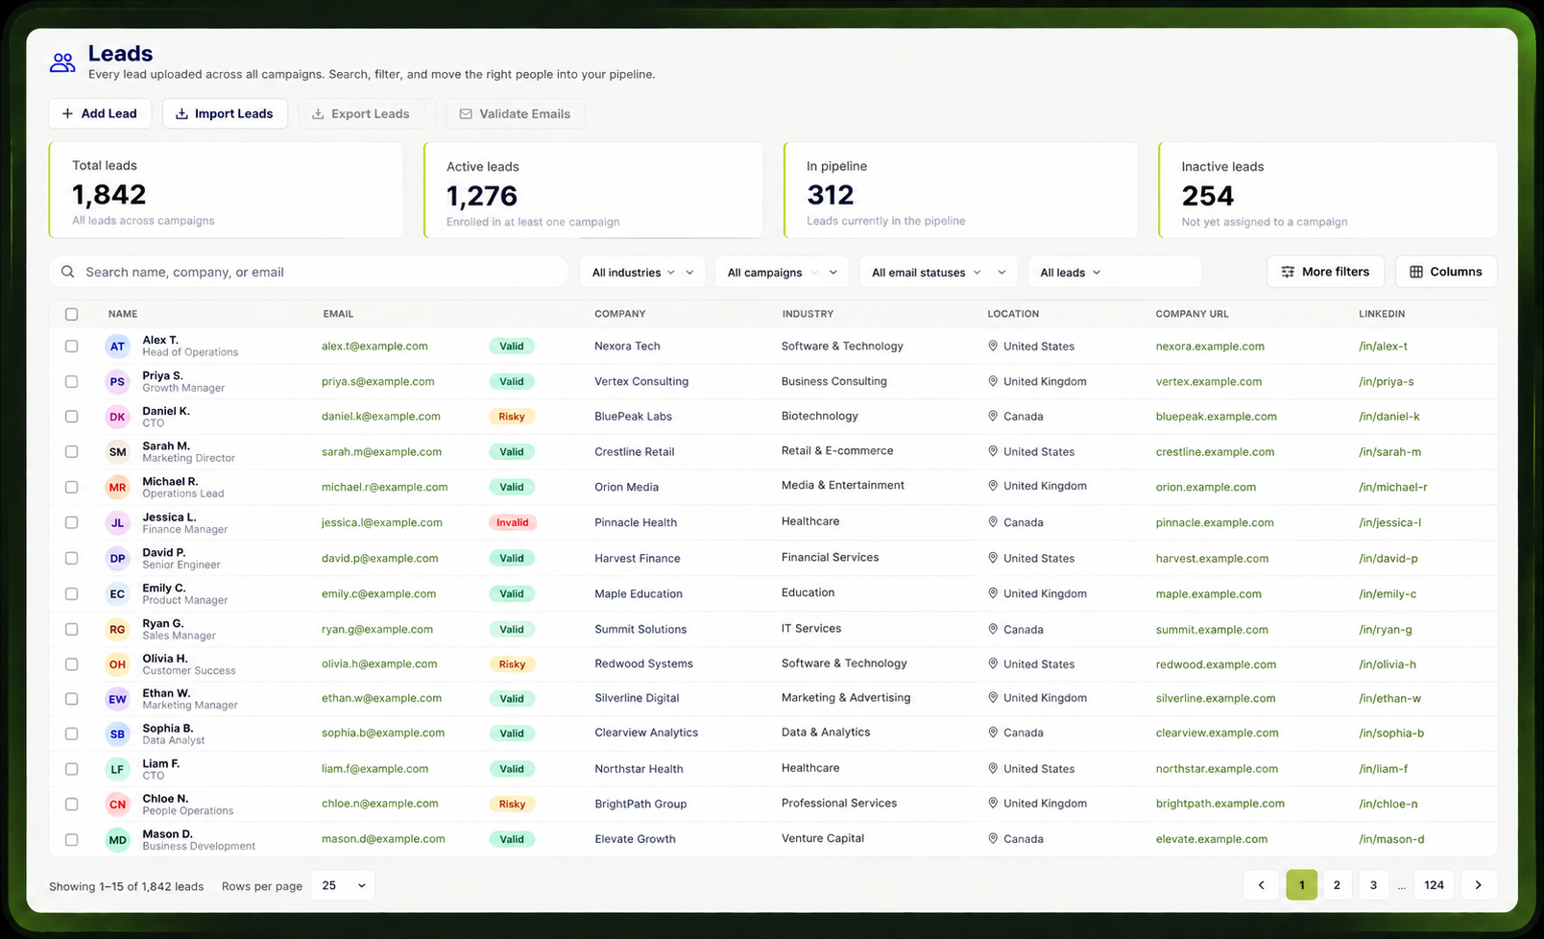Jump to page 124
Image resolution: width=1544 pixels, height=939 pixels.
[x=1434, y=885]
